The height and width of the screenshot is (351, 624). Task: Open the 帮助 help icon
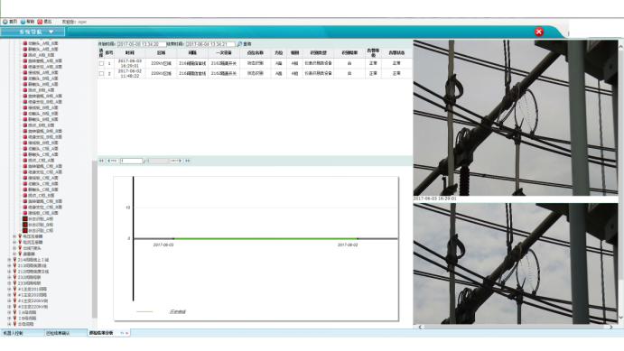(23, 22)
